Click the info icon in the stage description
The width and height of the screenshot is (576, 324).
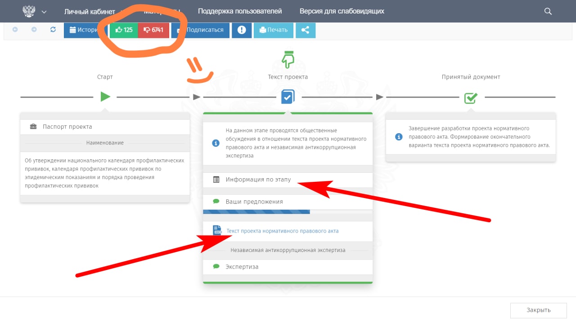pyautogui.click(x=216, y=143)
